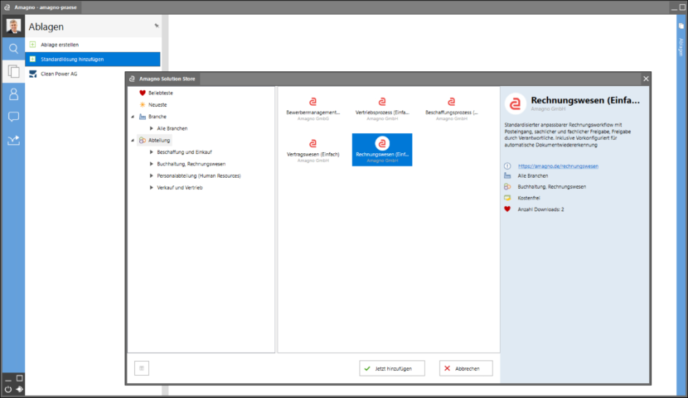Click the user profile avatar
The width and height of the screenshot is (688, 398).
coord(13,26)
